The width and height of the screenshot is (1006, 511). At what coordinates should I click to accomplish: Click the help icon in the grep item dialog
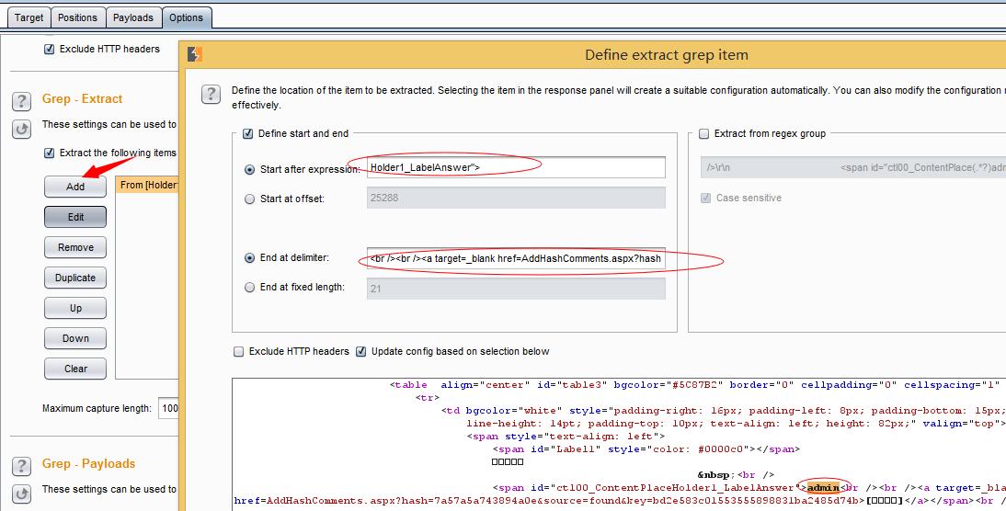(211, 94)
